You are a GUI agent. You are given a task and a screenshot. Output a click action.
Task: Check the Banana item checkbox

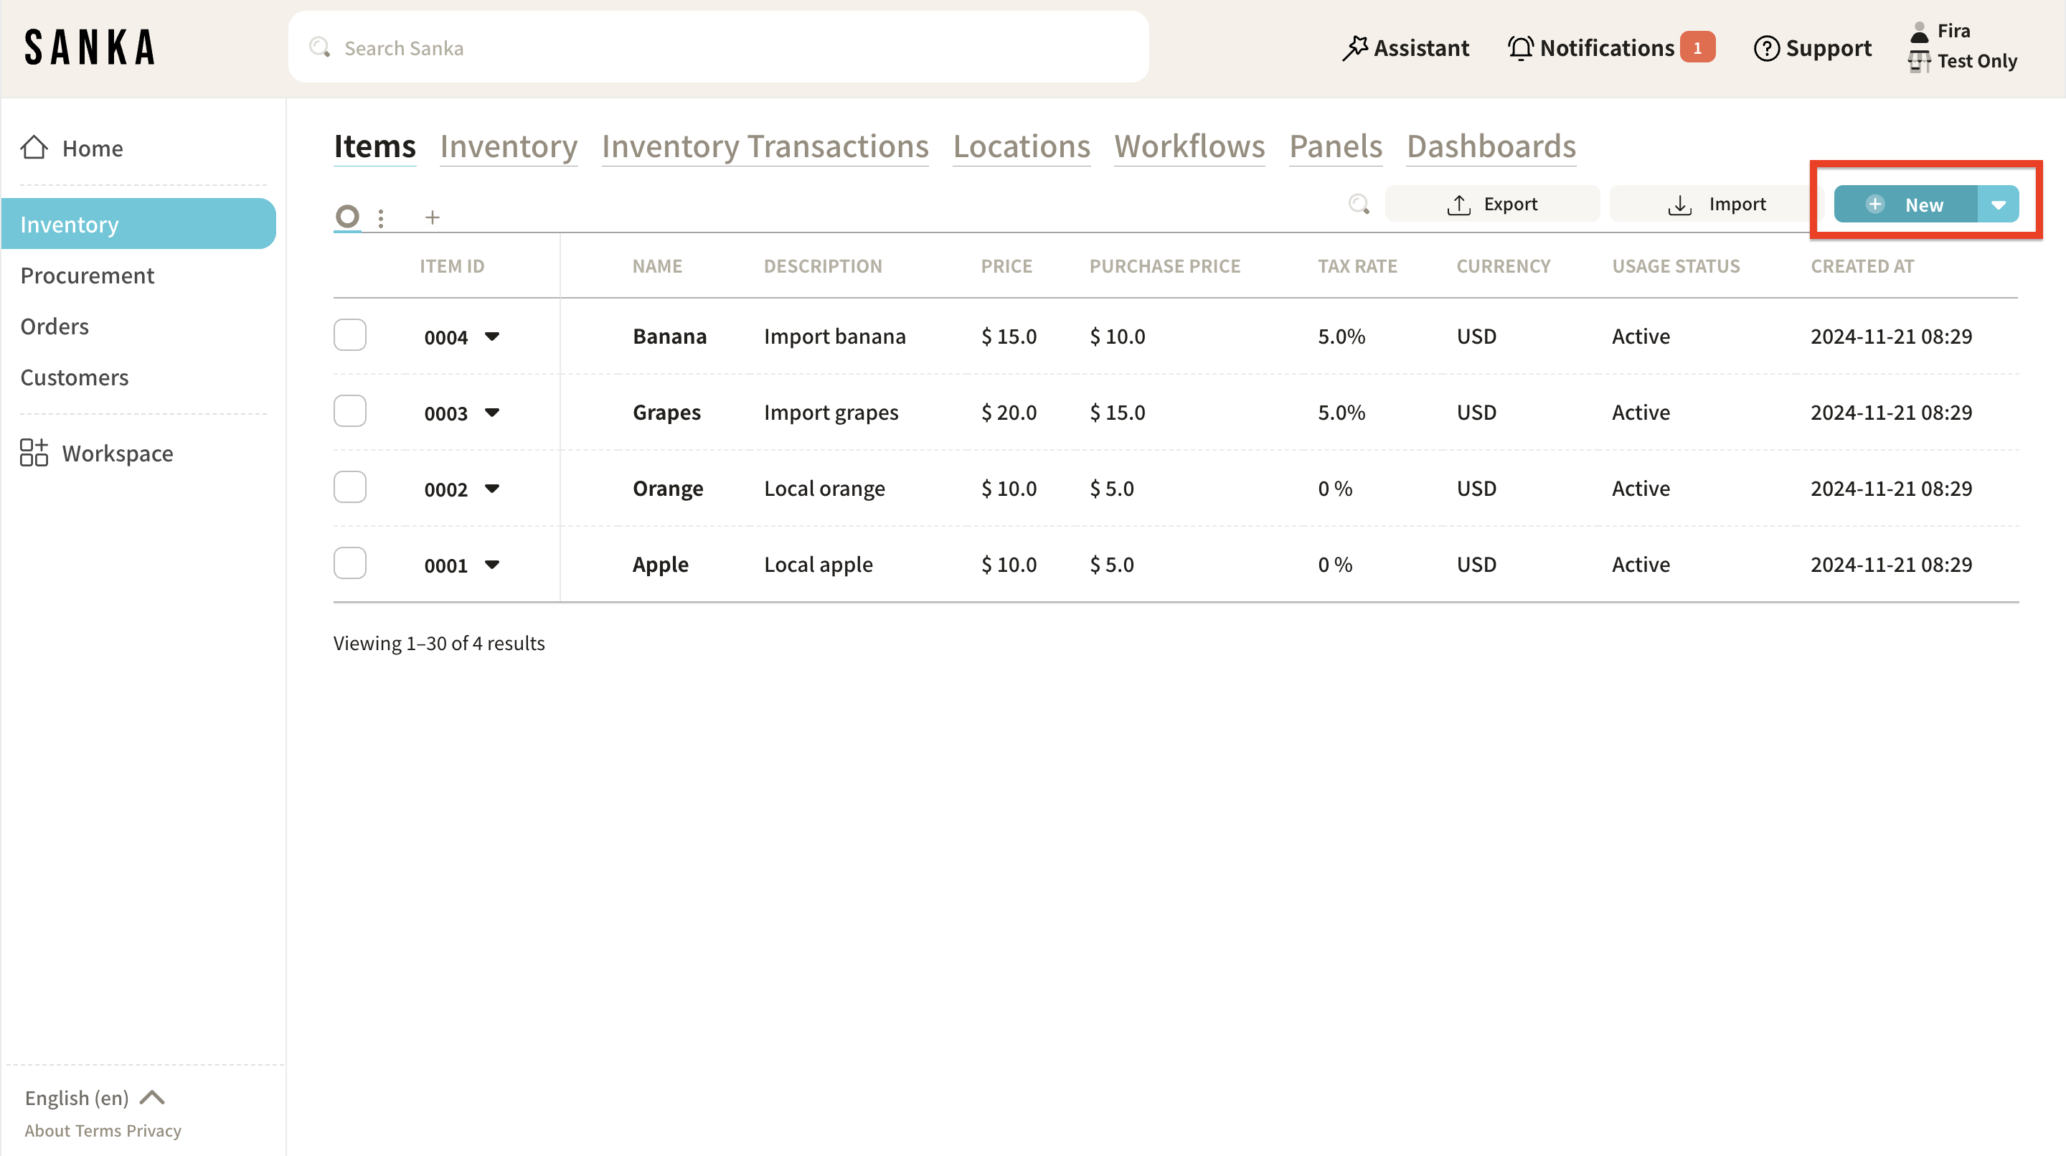tap(349, 335)
